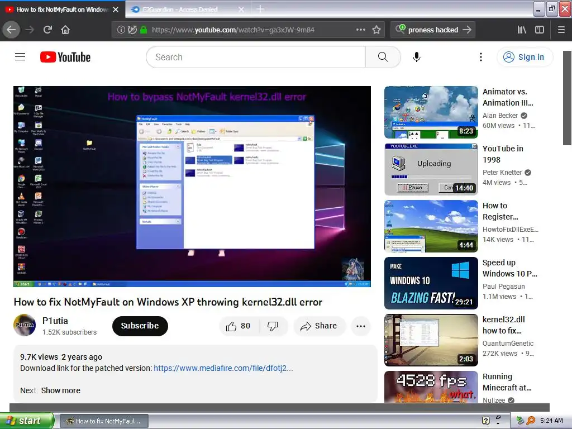This screenshot has width=572, height=429.
Task: Show site information icon in address bar
Action: 121,30
